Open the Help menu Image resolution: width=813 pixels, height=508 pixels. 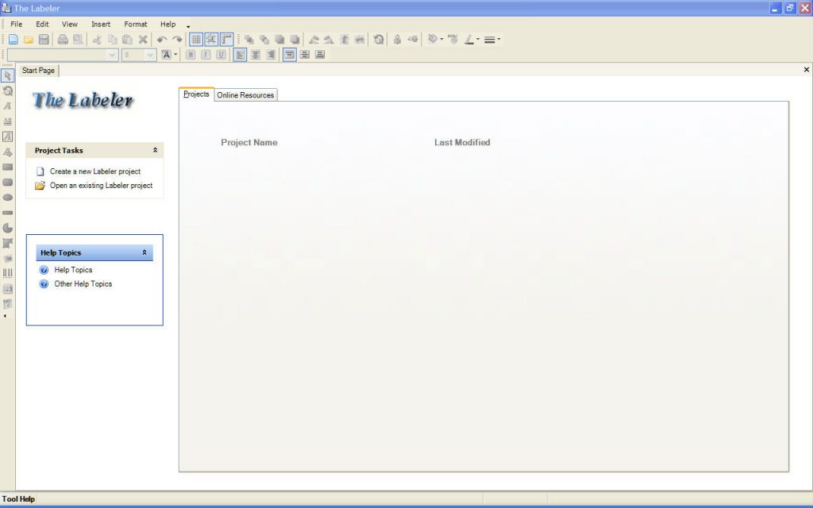pos(168,25)
